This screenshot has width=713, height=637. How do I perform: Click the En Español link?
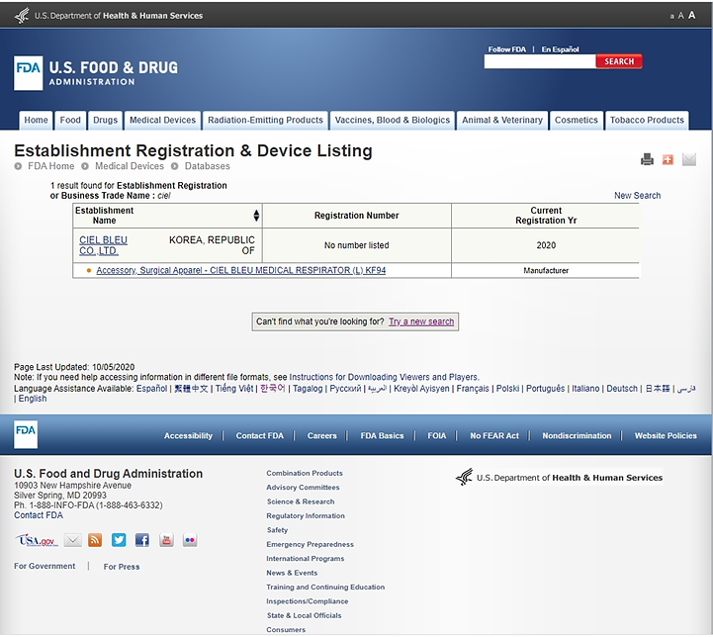(560, 49)
